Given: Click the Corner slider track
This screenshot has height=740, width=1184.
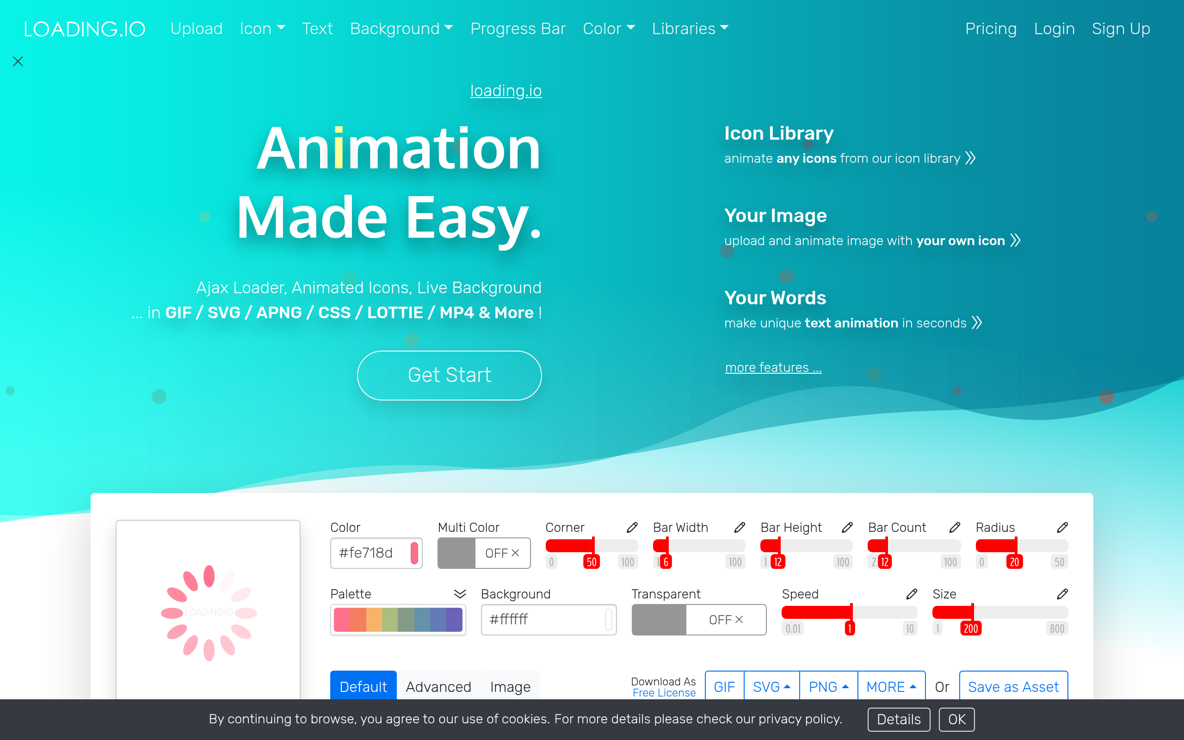Looking at the screenshot, I should tap(592, 545).
